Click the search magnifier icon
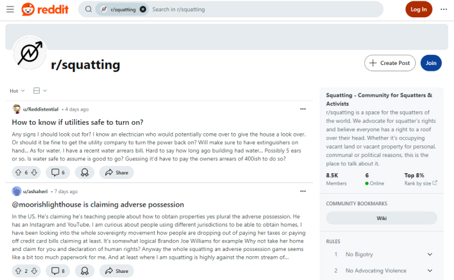This screenshot has width=454, height=280. point(88,9)
